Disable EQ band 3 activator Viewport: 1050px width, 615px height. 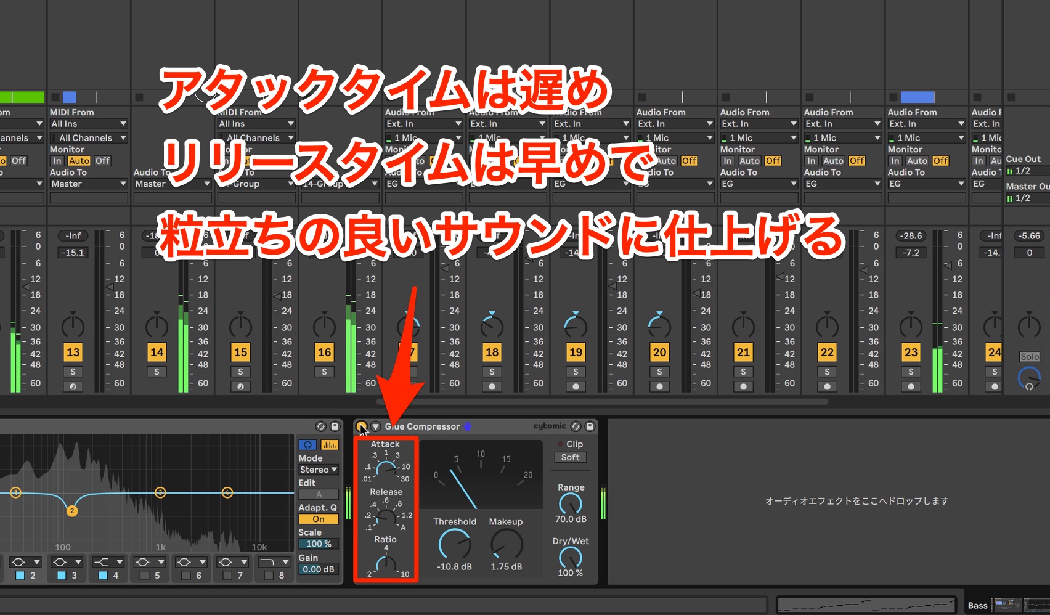pos(62,576)
